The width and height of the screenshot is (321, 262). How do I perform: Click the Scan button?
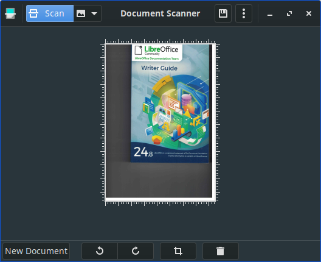pos(50,13)
